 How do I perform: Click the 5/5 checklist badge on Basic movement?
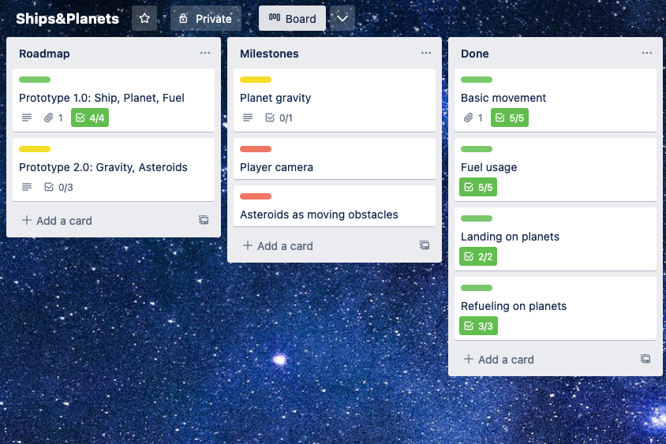click(510, 118)
